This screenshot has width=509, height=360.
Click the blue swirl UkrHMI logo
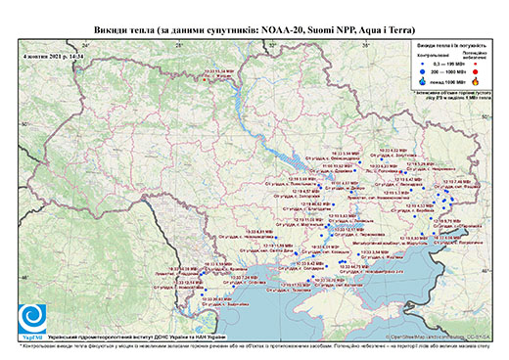tap(32, 318)
